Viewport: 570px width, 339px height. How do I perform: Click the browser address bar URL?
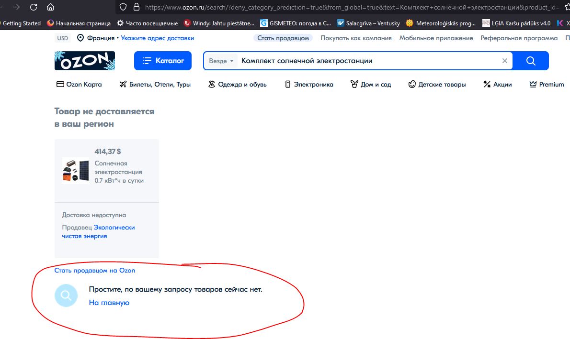coord(352,7)
